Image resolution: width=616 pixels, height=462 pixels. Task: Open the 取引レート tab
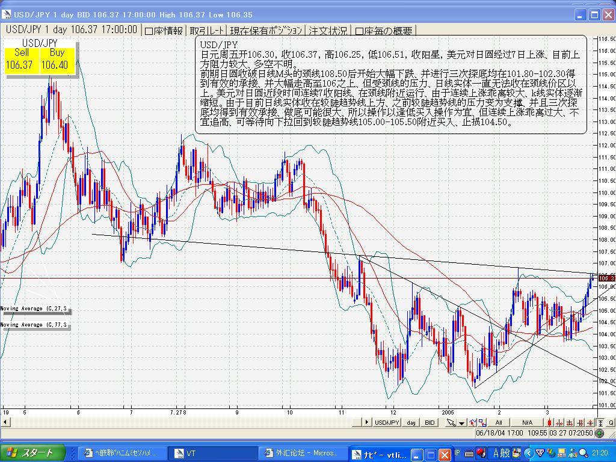pos(207,31)
